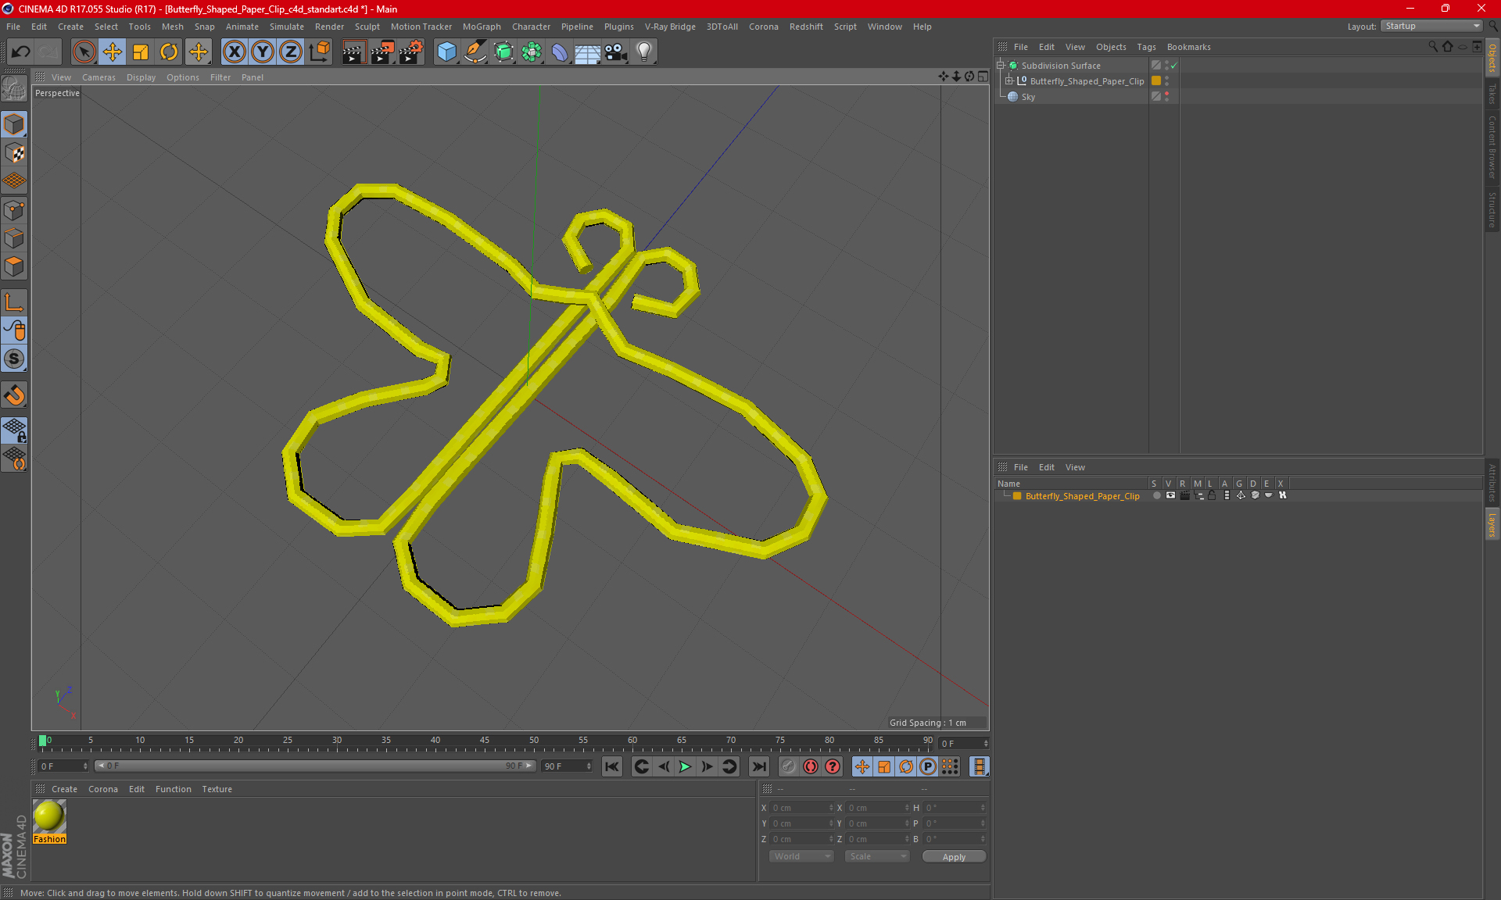Click the Light object icon

(643, 52)
